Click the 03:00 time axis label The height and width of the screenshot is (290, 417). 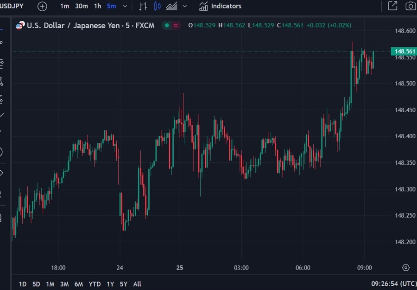click(x=241, y=268)
